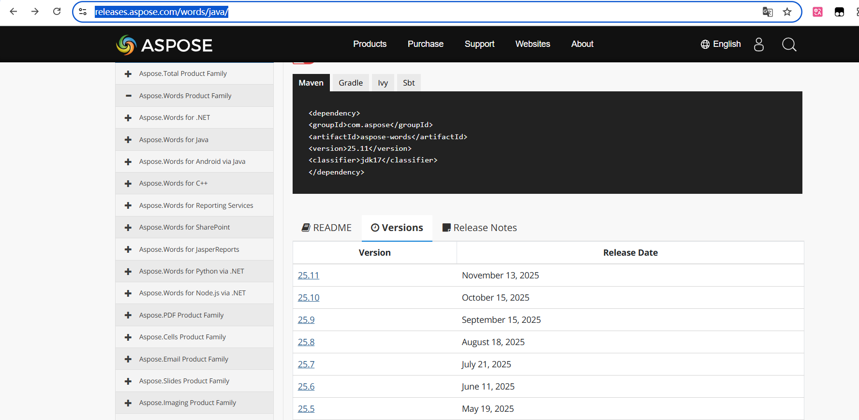Open the Products menu
859x420 pixels.
[370, 44]
